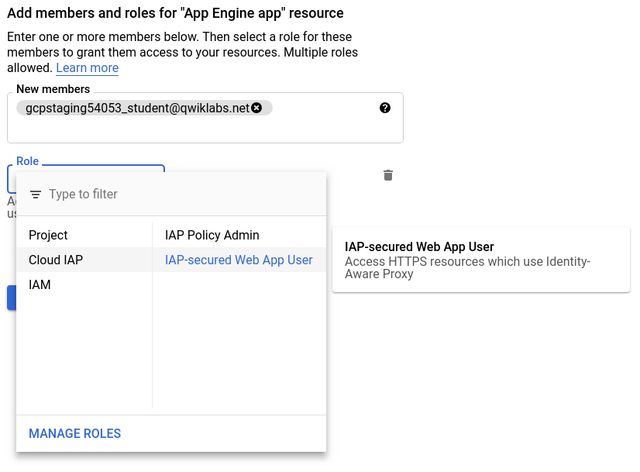Click inside the Type to filter field
640x472 pixels.
pyautogui.click(x=116, y=195)
